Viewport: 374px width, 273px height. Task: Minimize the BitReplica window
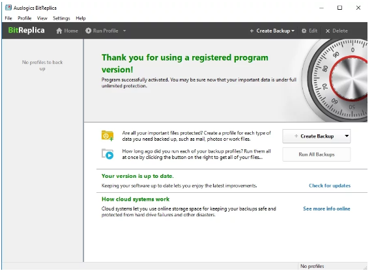[x=322, y=8]
